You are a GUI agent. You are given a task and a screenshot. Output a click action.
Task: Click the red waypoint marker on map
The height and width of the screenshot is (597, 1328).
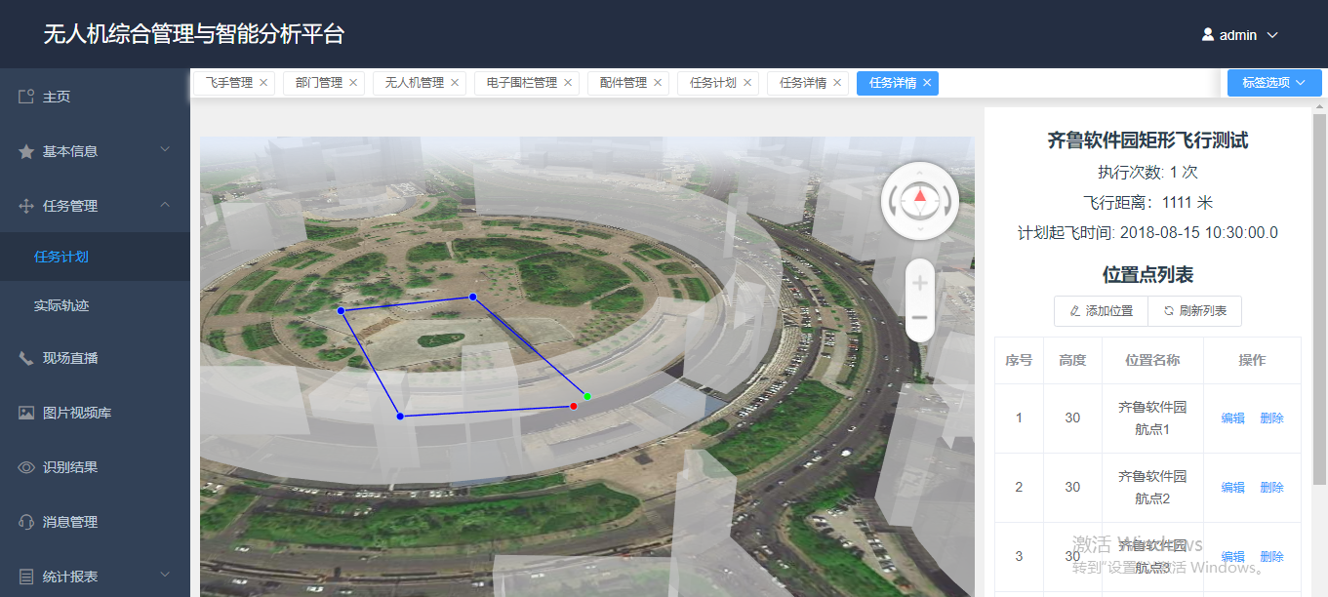pyautogui.click(x=574, y=406)
